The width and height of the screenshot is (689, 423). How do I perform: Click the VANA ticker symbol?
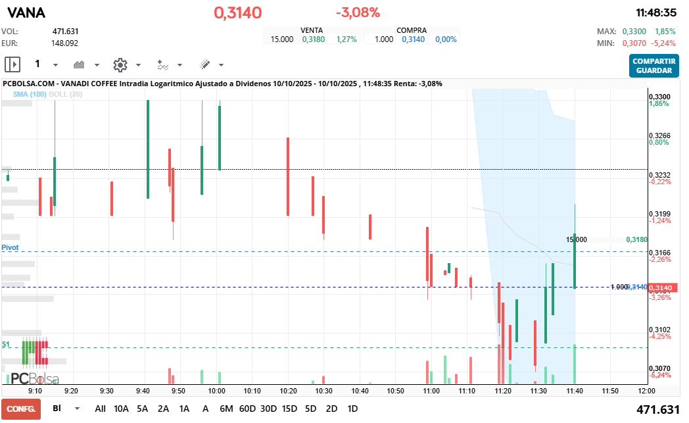pos(26,12)
